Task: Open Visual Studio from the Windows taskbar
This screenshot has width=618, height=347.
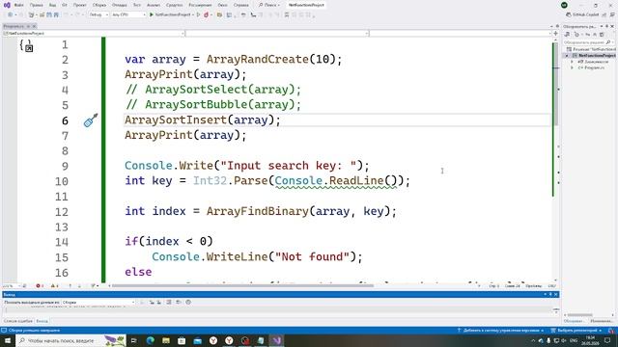Action: coord(277,340)
